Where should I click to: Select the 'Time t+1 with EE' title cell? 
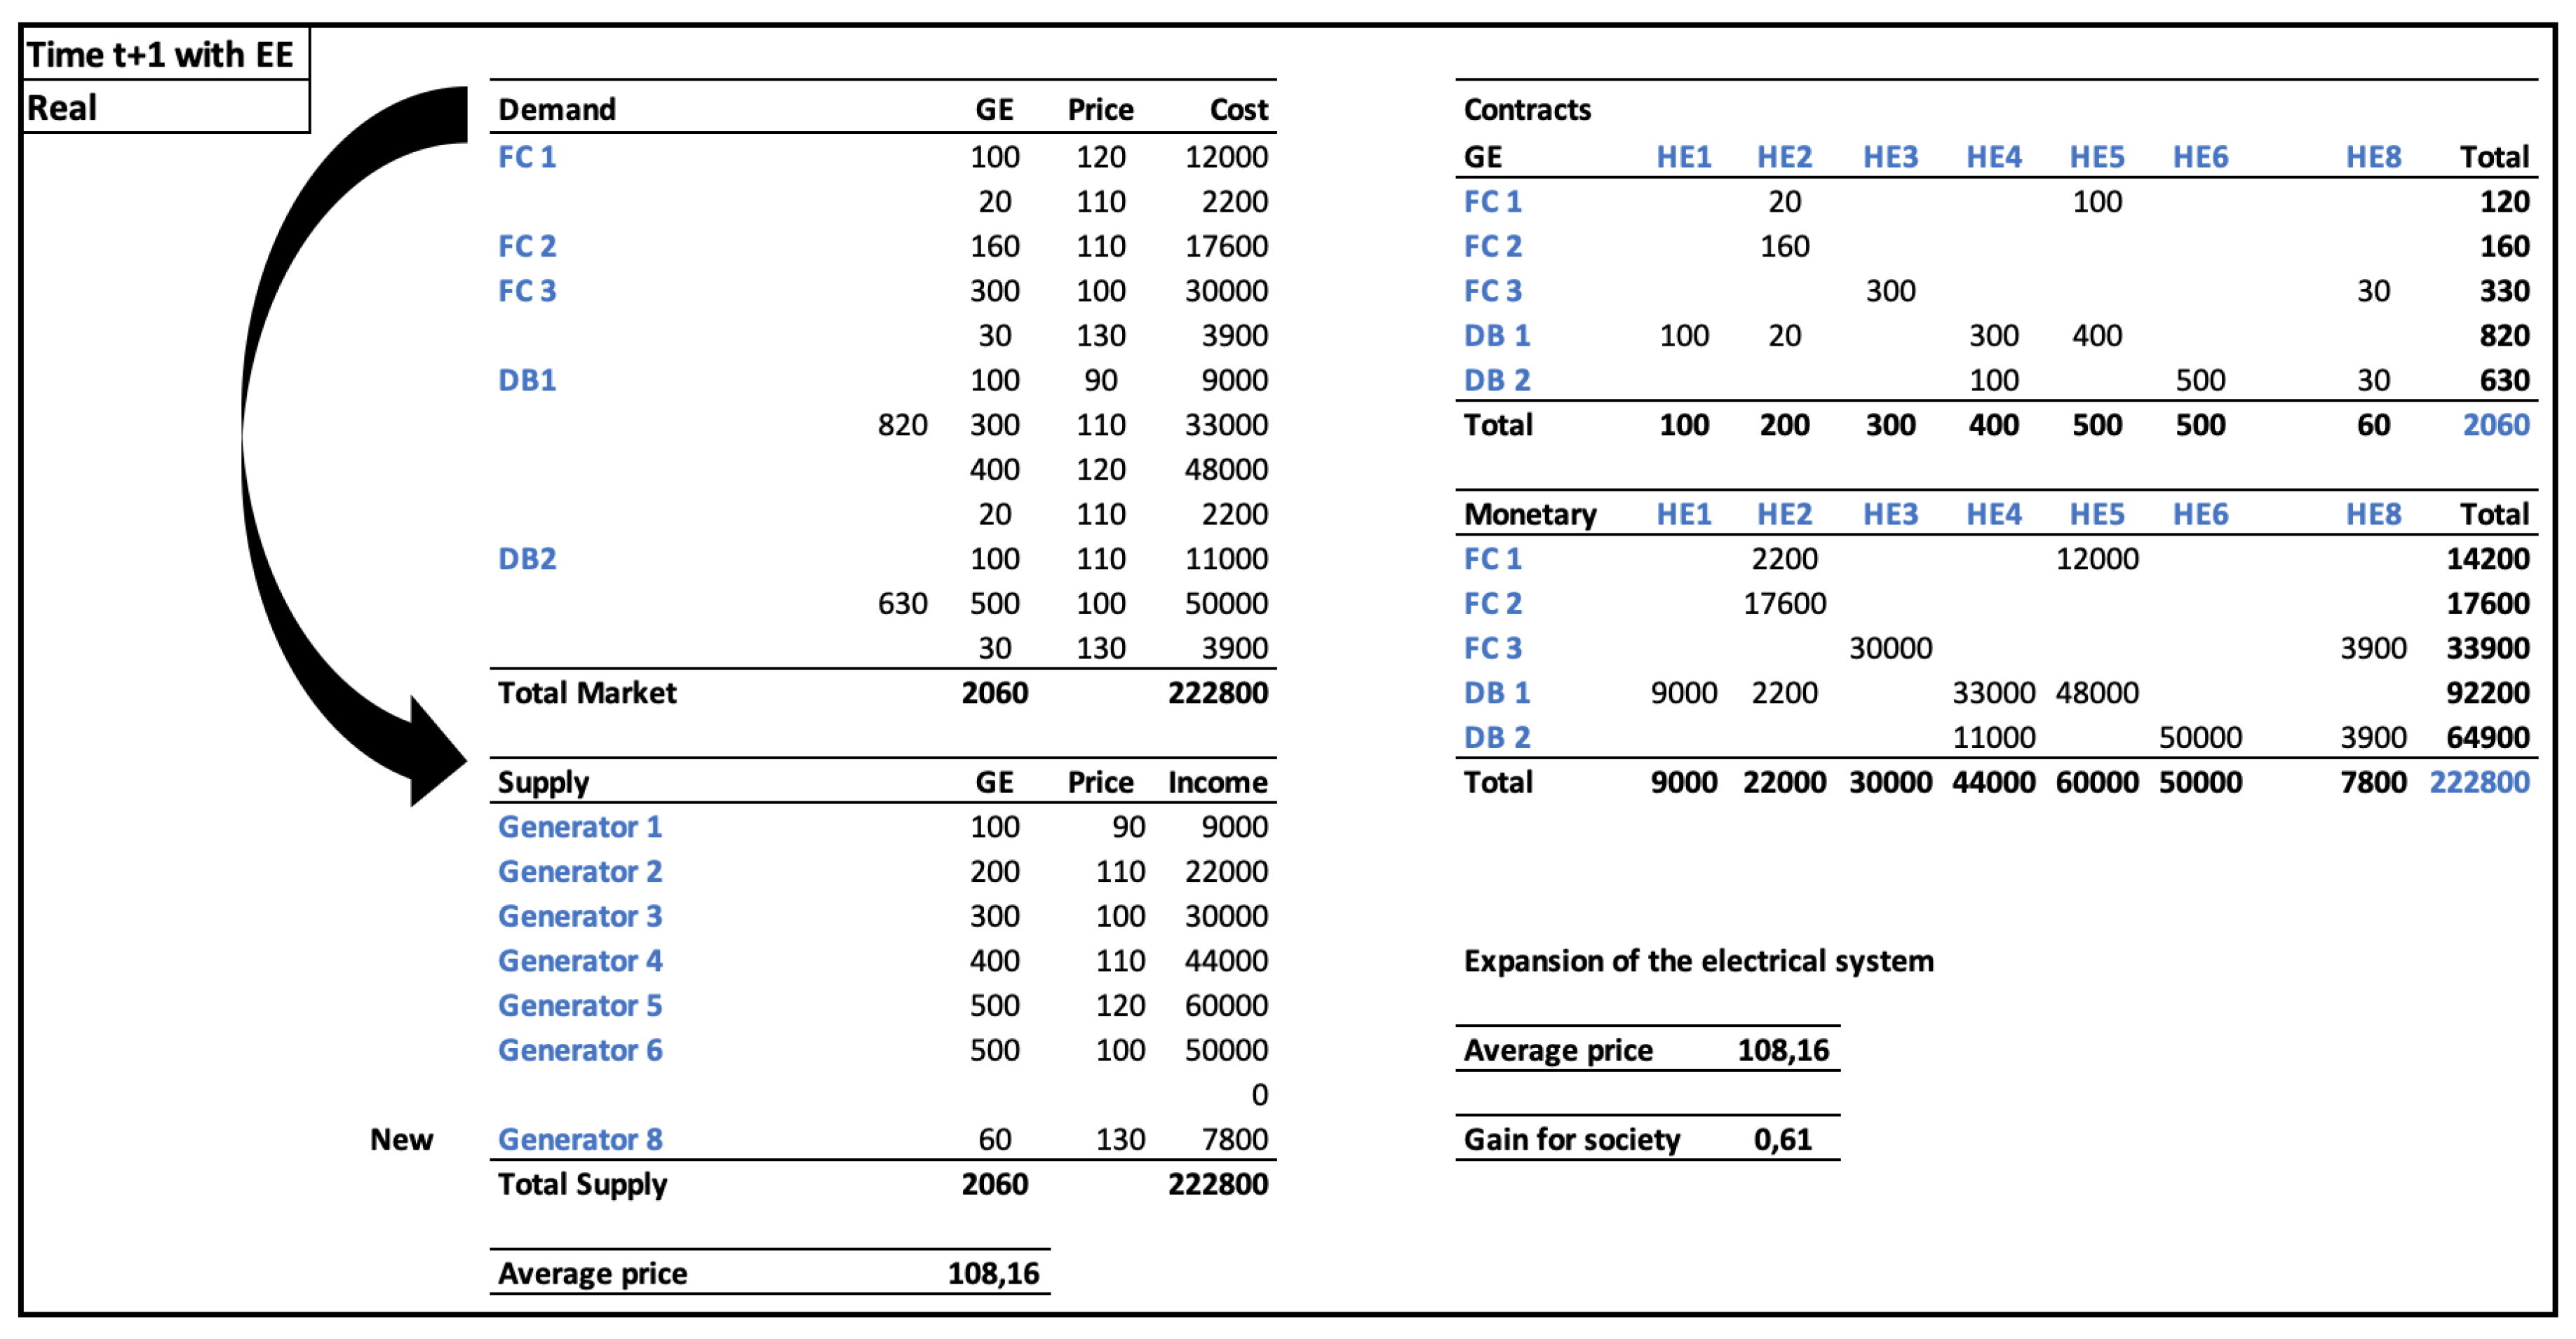coord(160,55)
